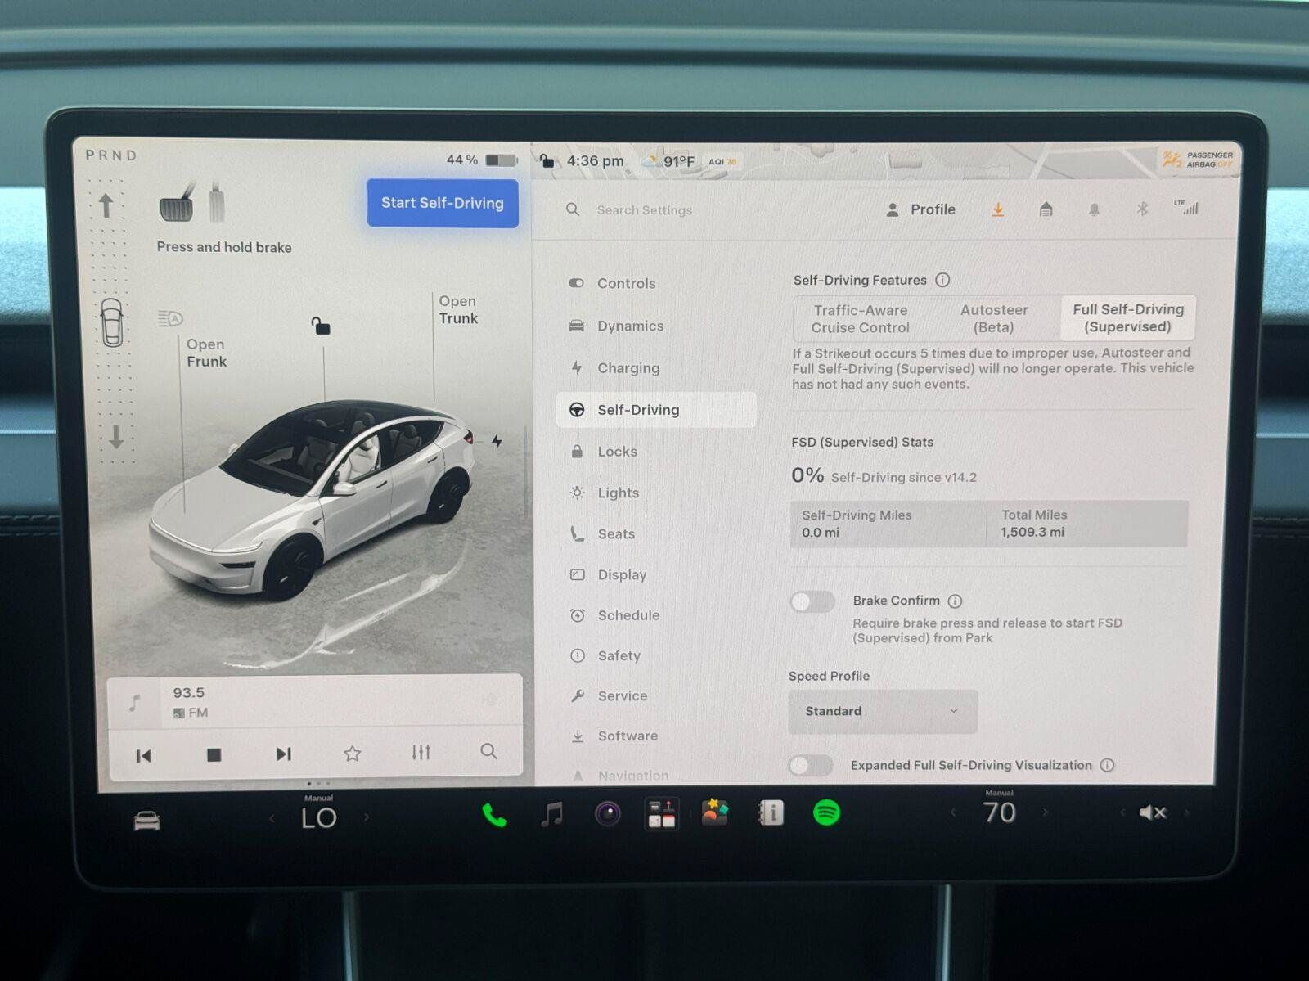The image size is (1309, 981).
Task: Toggle the Brake Confirm switch
Action: (812, 602)
